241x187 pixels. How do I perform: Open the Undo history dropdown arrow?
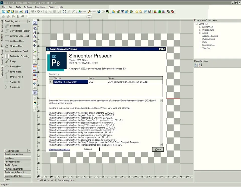pyautogui.click(x=36, y=12)
